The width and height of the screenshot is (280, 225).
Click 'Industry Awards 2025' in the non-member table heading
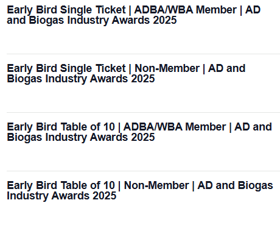[61, 196]
